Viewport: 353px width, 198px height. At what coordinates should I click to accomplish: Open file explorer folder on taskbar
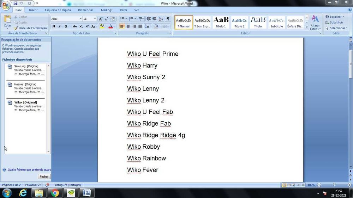pos(39,193)
